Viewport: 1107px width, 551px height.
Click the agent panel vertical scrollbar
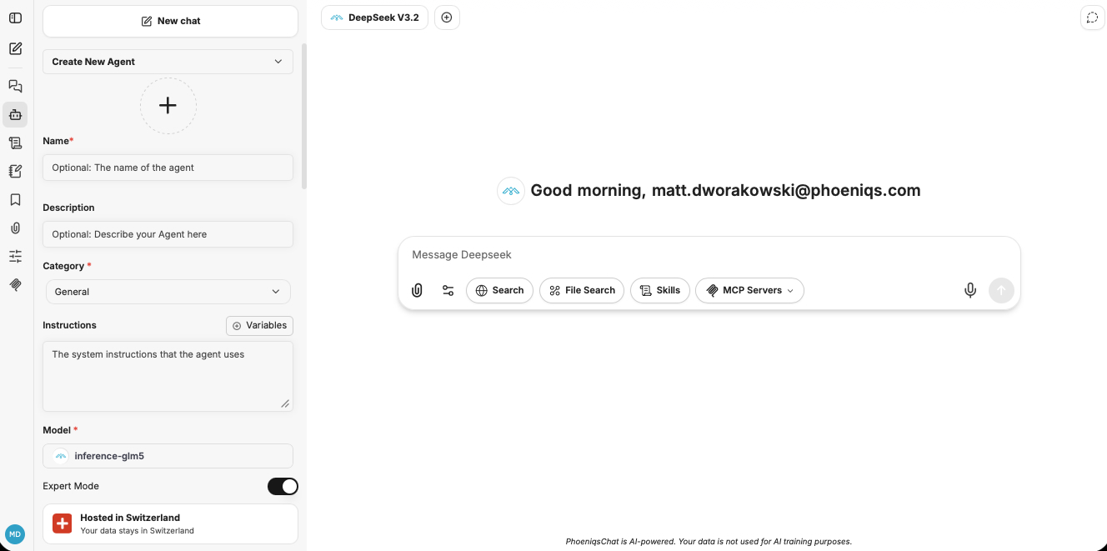point(304,117)
